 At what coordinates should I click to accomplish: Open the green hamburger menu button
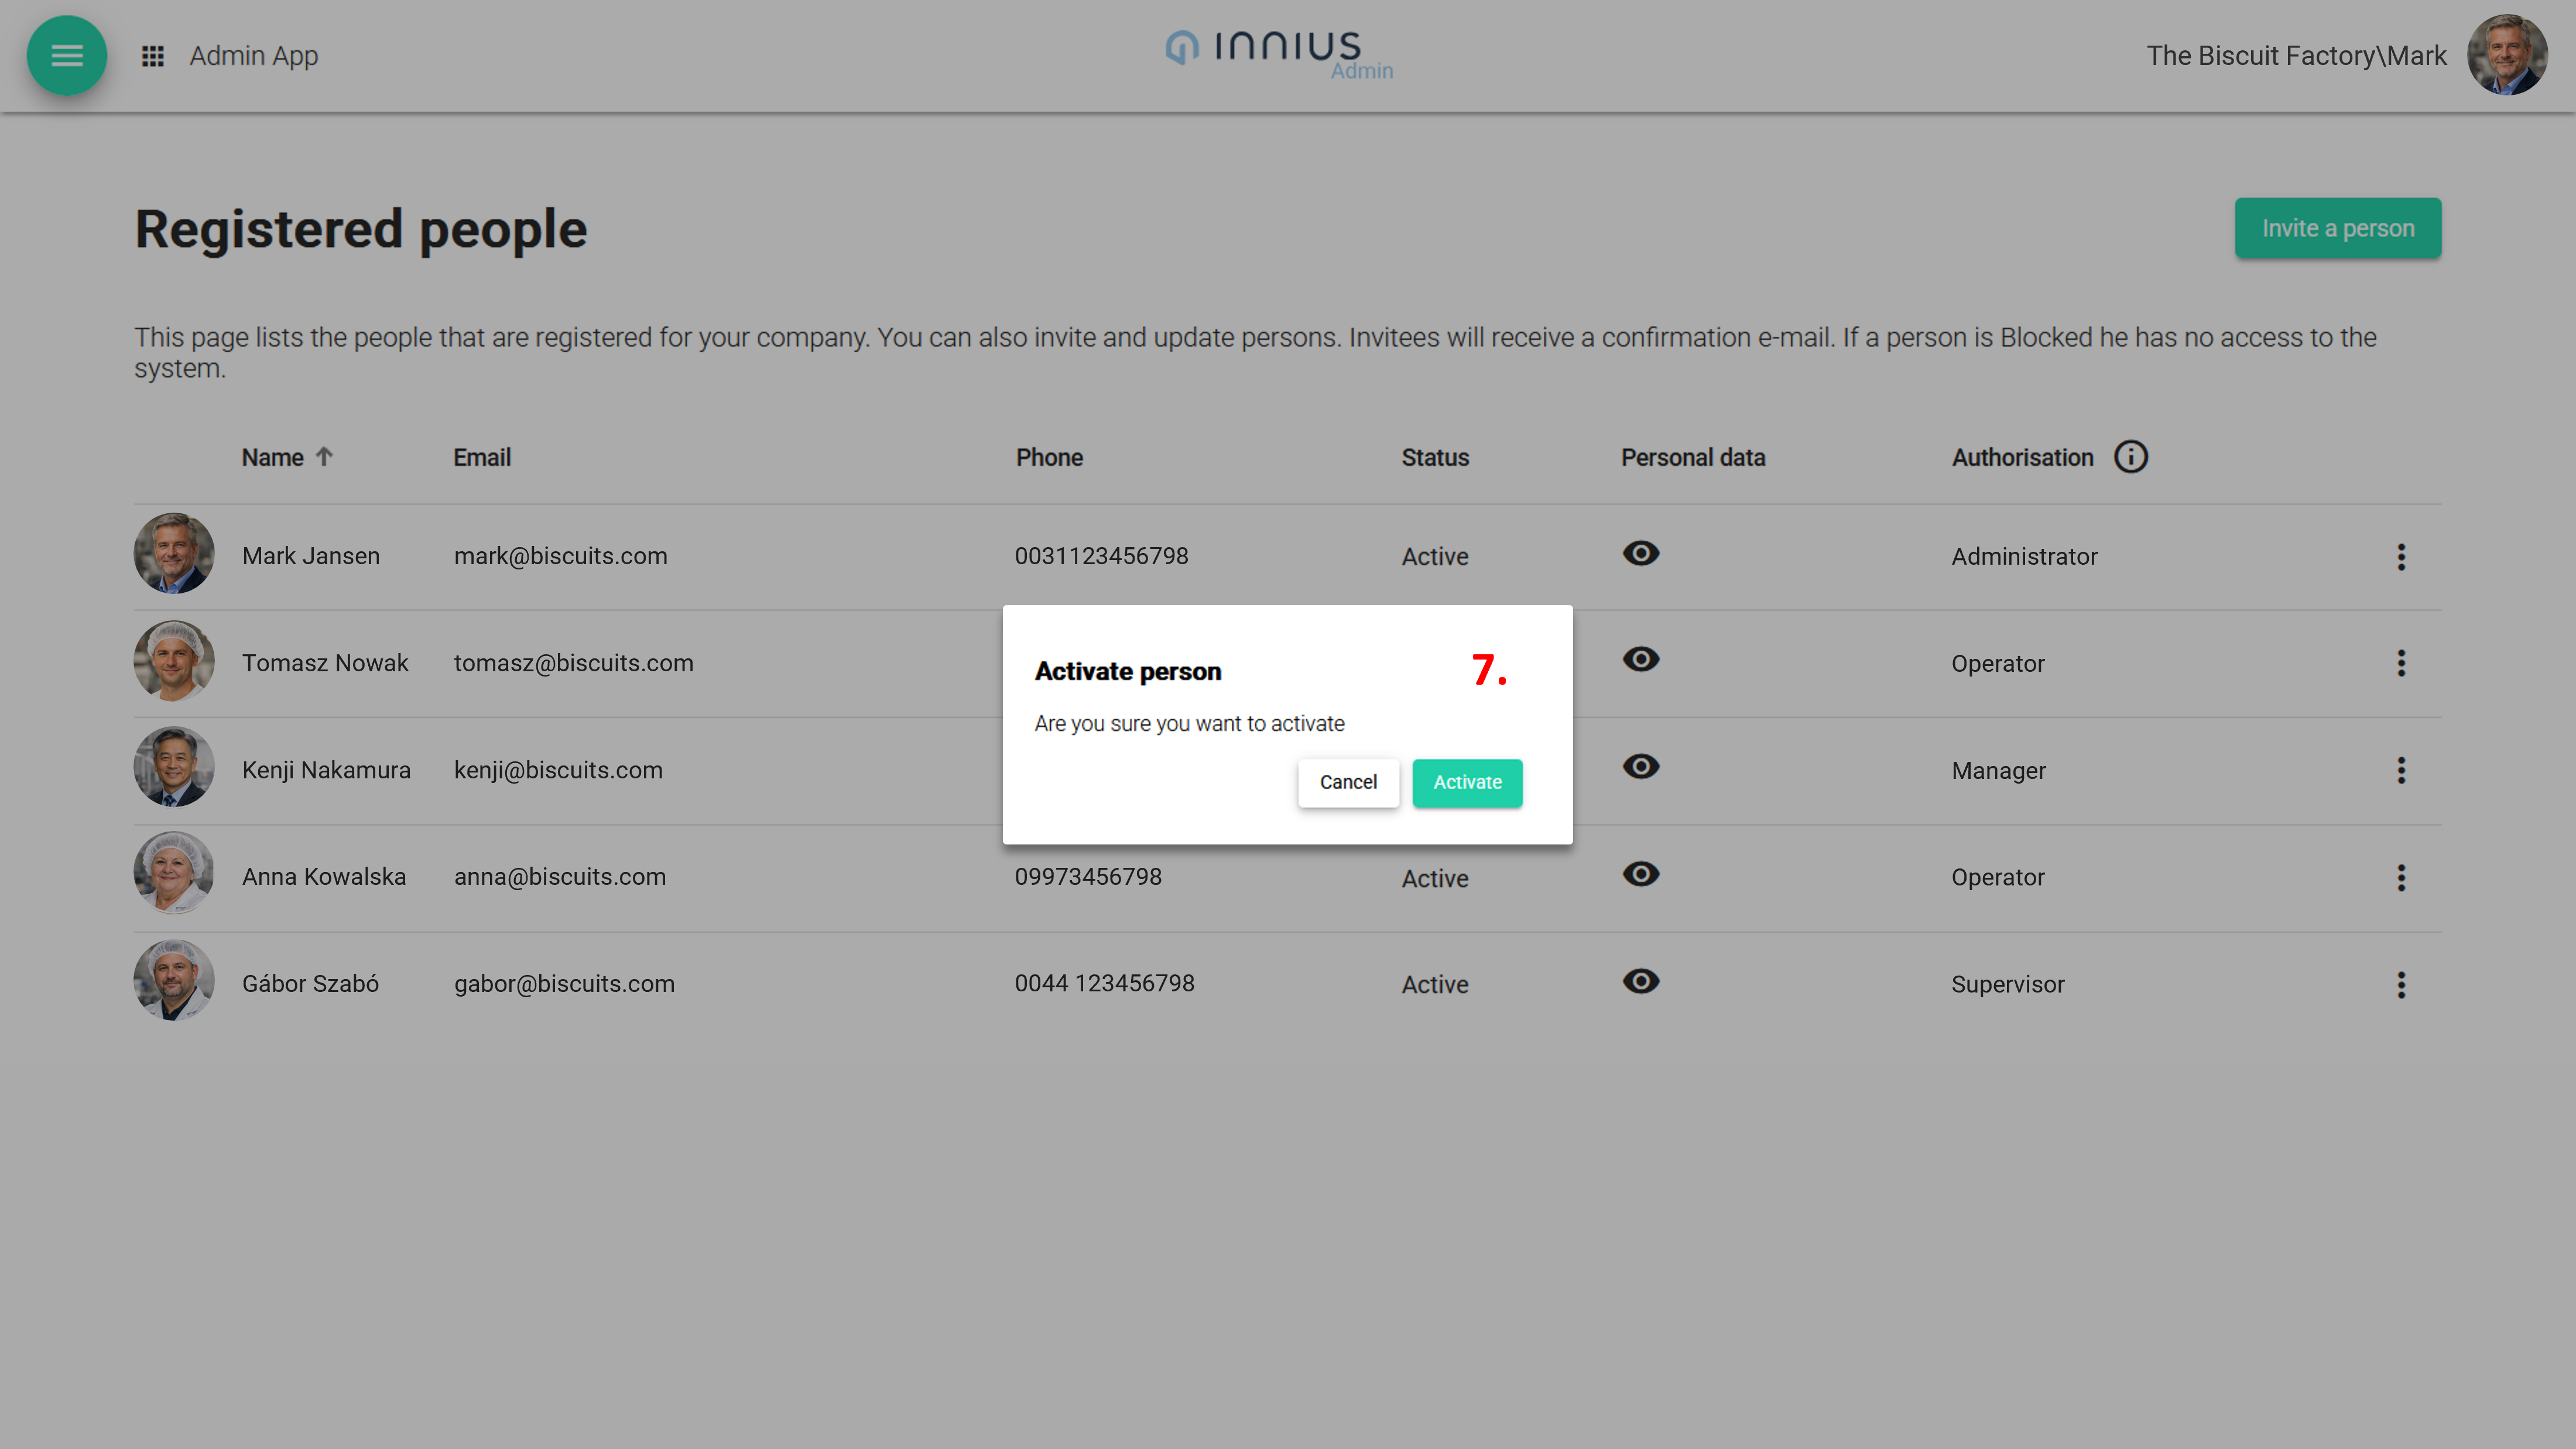66,56
